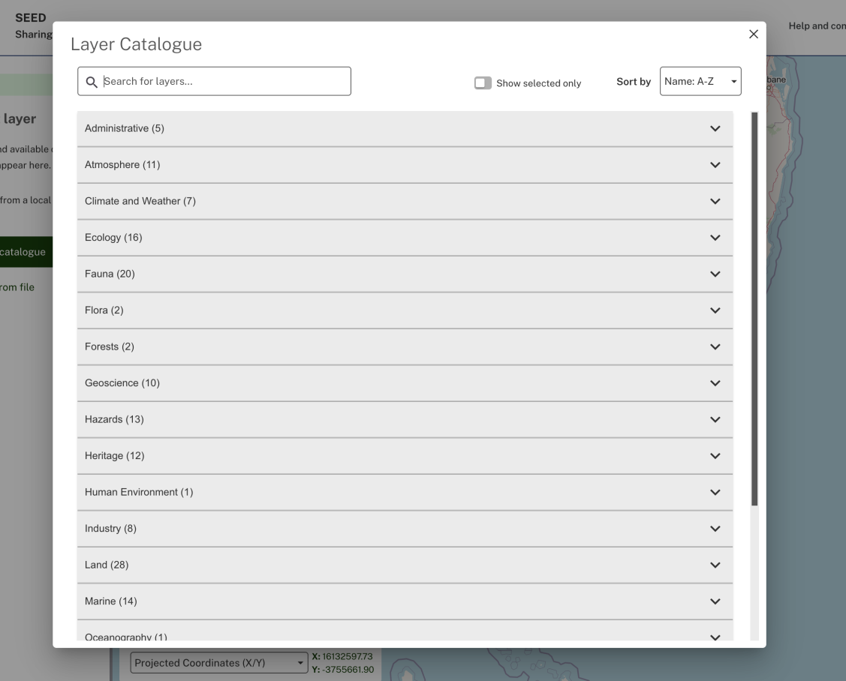The width and height of the screenshot is (846, 681).
Task: Click the Flora (2) label
Action: click(104, 310)
